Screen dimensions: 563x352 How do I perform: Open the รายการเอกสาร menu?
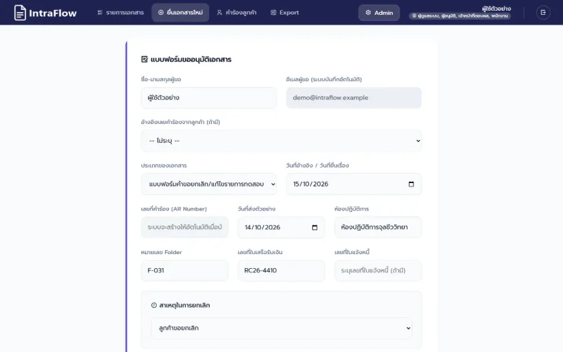(x=121, y=13)
